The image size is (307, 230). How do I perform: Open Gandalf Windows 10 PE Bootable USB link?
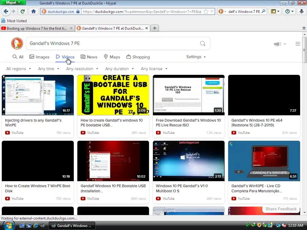click(113, 188)
